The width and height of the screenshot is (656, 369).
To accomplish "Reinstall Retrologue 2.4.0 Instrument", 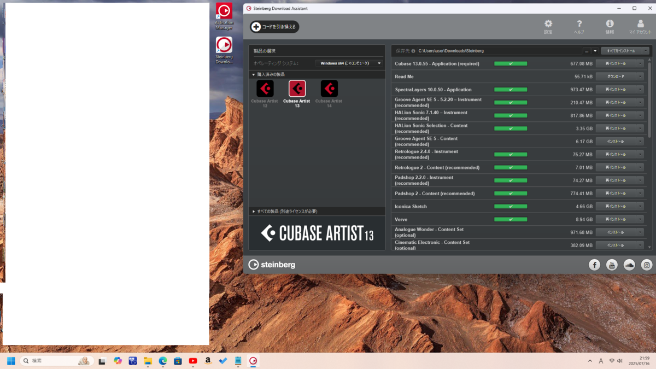I will point(616,155).
